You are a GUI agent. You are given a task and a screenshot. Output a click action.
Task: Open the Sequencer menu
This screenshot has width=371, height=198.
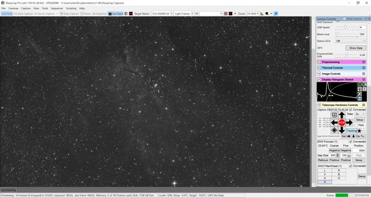pyautogui.click(x=57, y=8)
